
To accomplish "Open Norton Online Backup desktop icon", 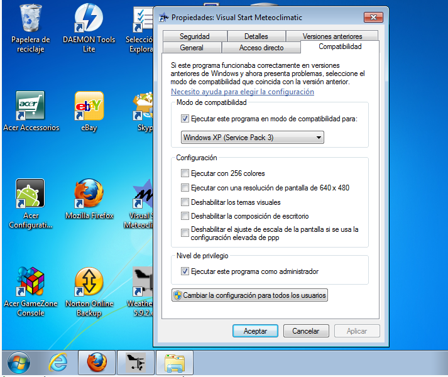I will click(x=89, y=281).
